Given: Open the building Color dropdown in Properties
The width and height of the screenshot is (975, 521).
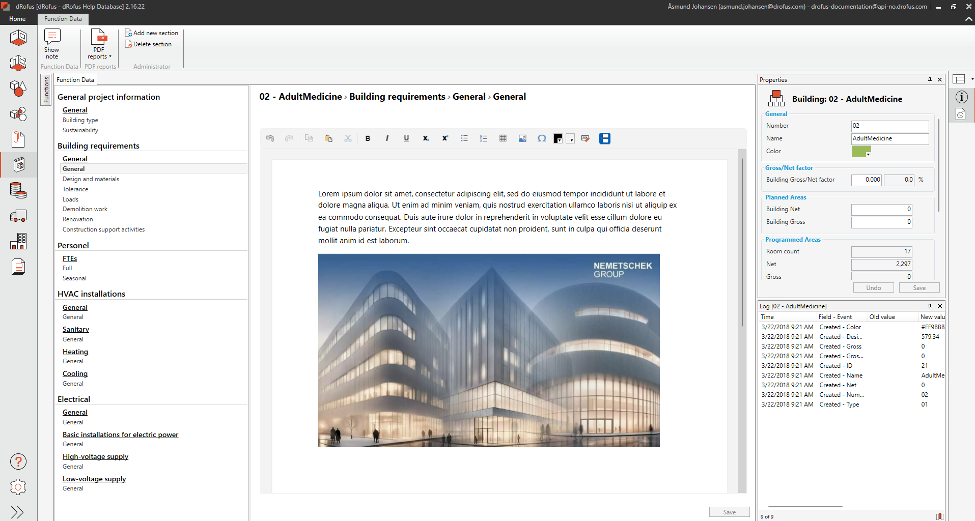Looking at the screenshot, I should (x=868, y=154).
